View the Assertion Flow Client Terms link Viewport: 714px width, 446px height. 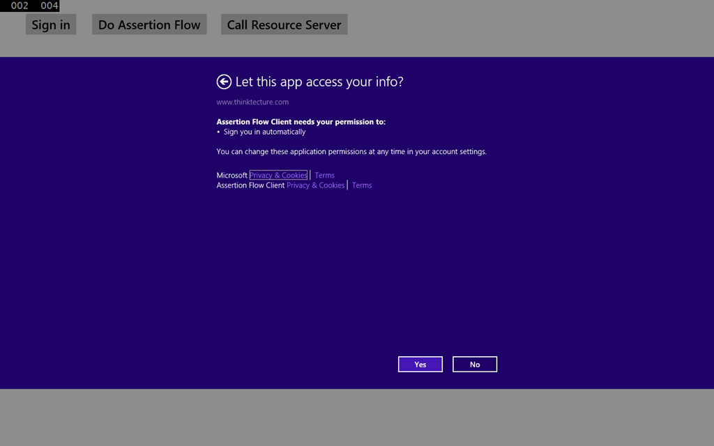361,185
